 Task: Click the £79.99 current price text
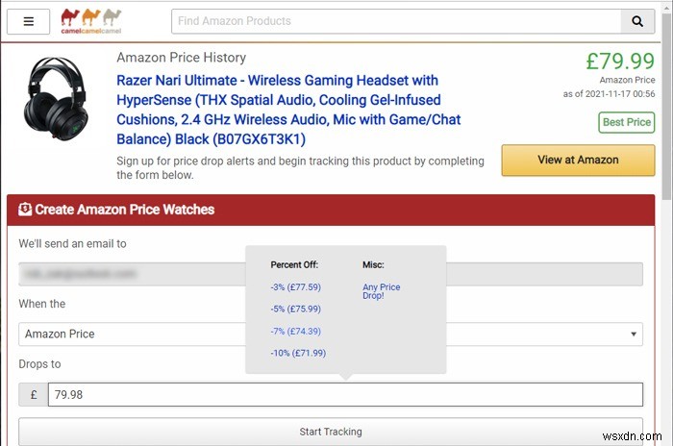tap(621, 61)
